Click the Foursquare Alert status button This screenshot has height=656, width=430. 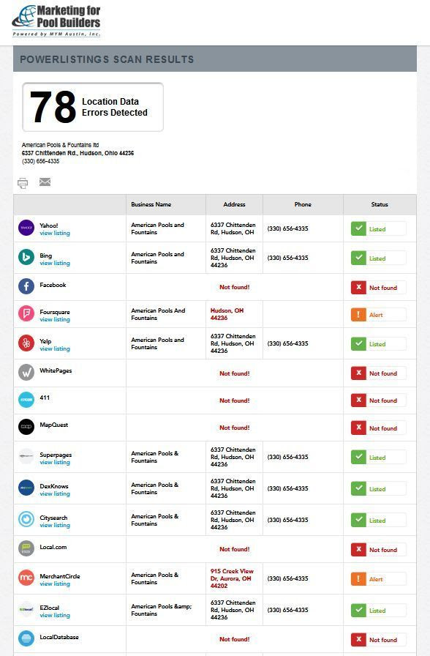click(378, 315)
